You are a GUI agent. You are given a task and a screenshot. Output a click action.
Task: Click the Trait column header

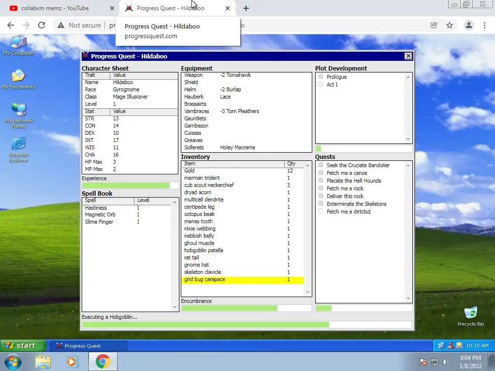96,75
